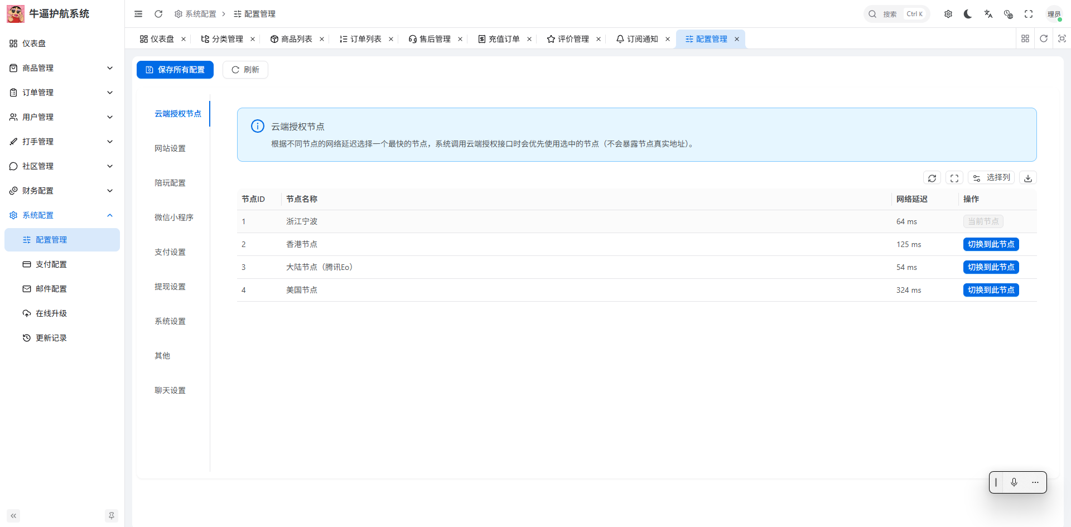Open the language translation icon
Image resolution: width=1071 pixels, height=527 pixels.
click(x=988, y=14)
